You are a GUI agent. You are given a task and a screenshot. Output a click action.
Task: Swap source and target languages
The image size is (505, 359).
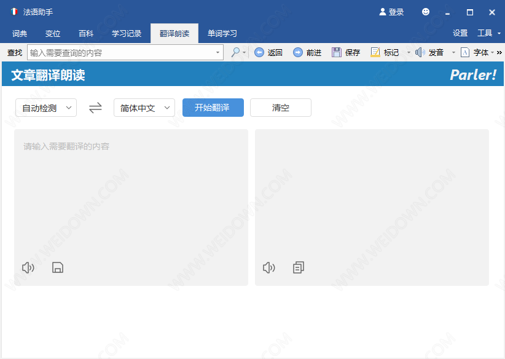95,108
